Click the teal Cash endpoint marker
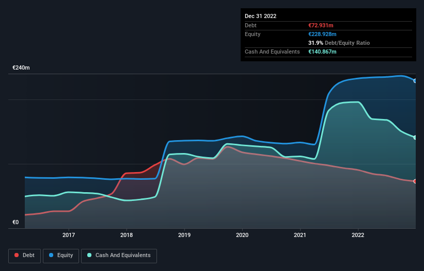Screen dimensions: 424x271 [x=415, y=138]
